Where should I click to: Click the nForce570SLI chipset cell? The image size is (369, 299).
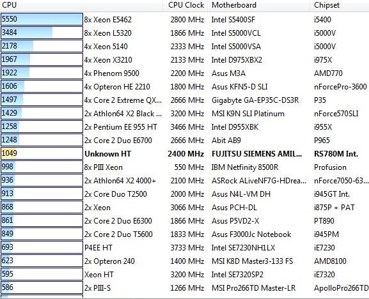click(336, 114)
